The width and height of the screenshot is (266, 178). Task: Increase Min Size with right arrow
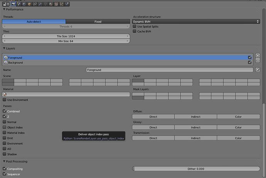[x=127, y=41]
